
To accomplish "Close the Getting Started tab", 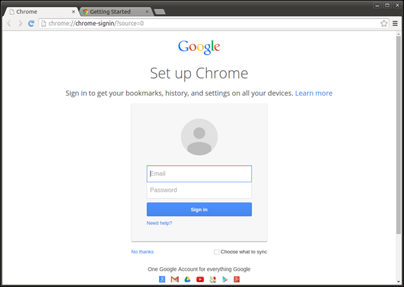I will pyautogui.click(x=147, y=12).
